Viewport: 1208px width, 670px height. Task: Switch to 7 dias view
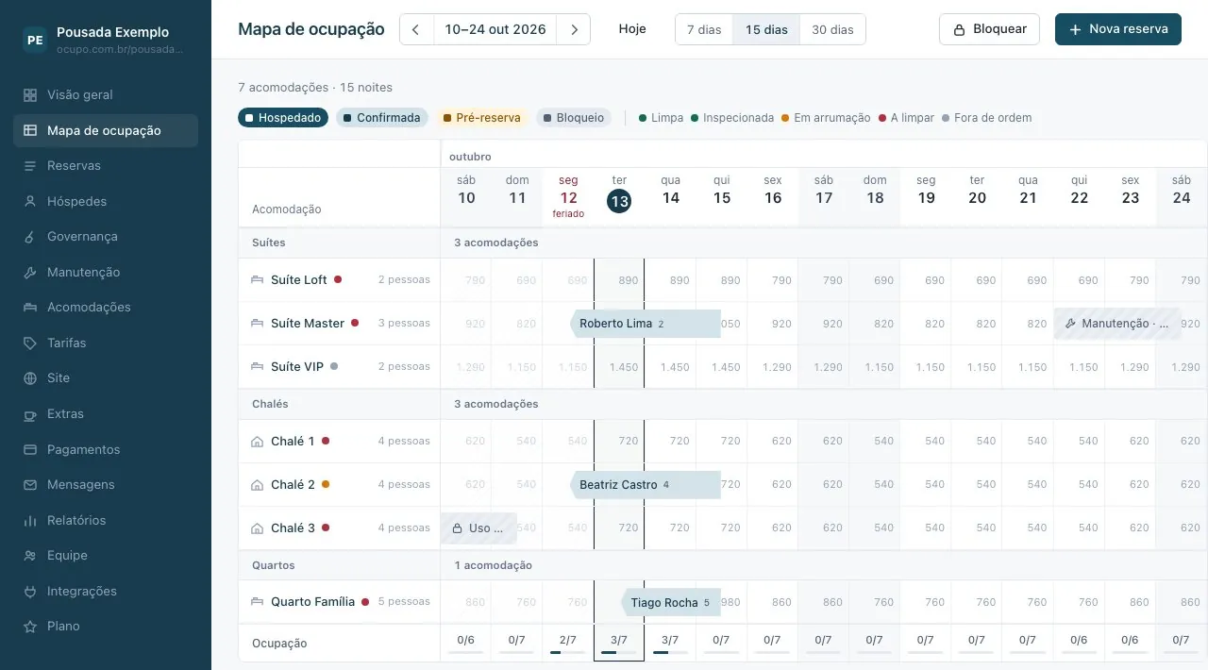(x=704, y=29)
